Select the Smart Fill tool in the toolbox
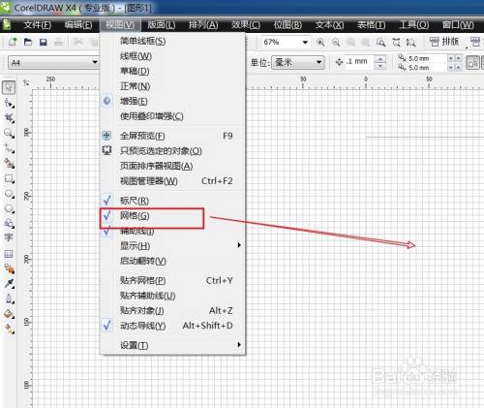The height and width of the screenshot is (408, 484). [9, 164]
